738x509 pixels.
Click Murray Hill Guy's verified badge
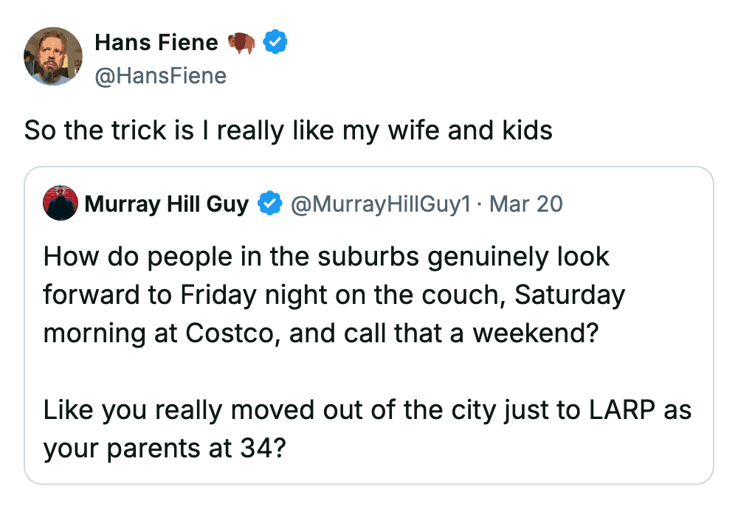coord(268,203)
